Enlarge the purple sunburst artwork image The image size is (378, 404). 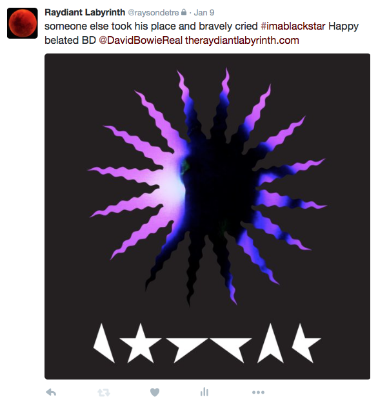208,216
